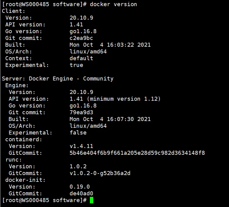Click Client built time 16:03:22
This screenshot has width=229, height=207.
point(120,45)
